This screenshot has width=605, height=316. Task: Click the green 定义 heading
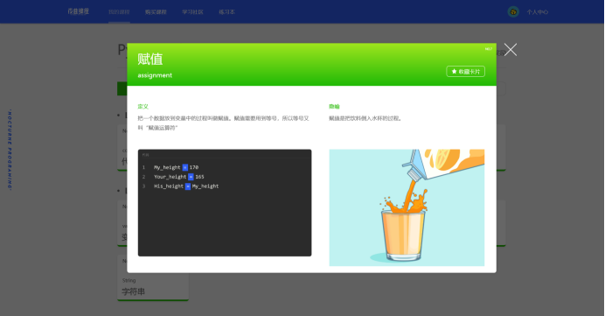click(143, 106)
